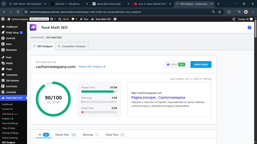The width and height of the screenshot is (257, 144).
Task: Filter by Failed Tests tab
Action: point(115,135)
